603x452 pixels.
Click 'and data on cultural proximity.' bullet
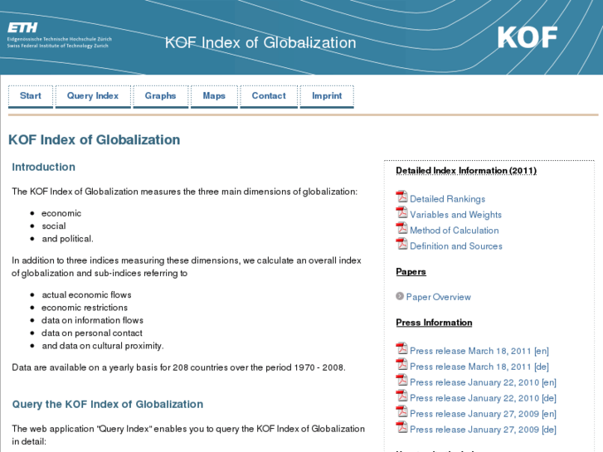tap(103, 346)
